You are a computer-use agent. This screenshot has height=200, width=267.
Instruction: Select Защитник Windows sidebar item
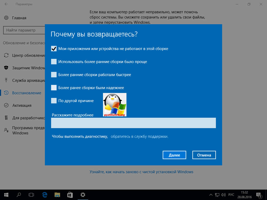coord(22,68)
